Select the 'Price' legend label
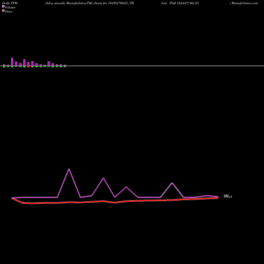The width and height of the screenshot is (264, 264). pos(8,12)
